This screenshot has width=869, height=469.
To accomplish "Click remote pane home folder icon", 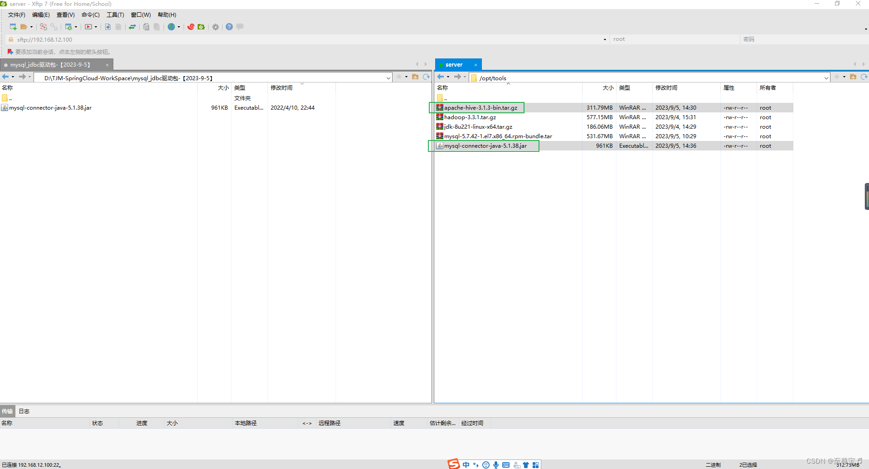I will (853, 77).
